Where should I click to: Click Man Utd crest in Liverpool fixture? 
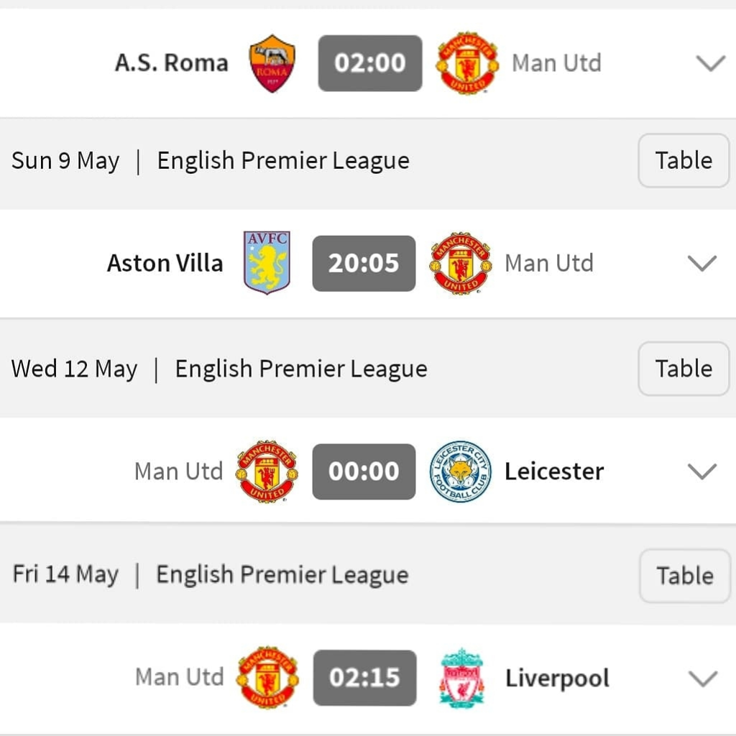[x=267, y=678]
